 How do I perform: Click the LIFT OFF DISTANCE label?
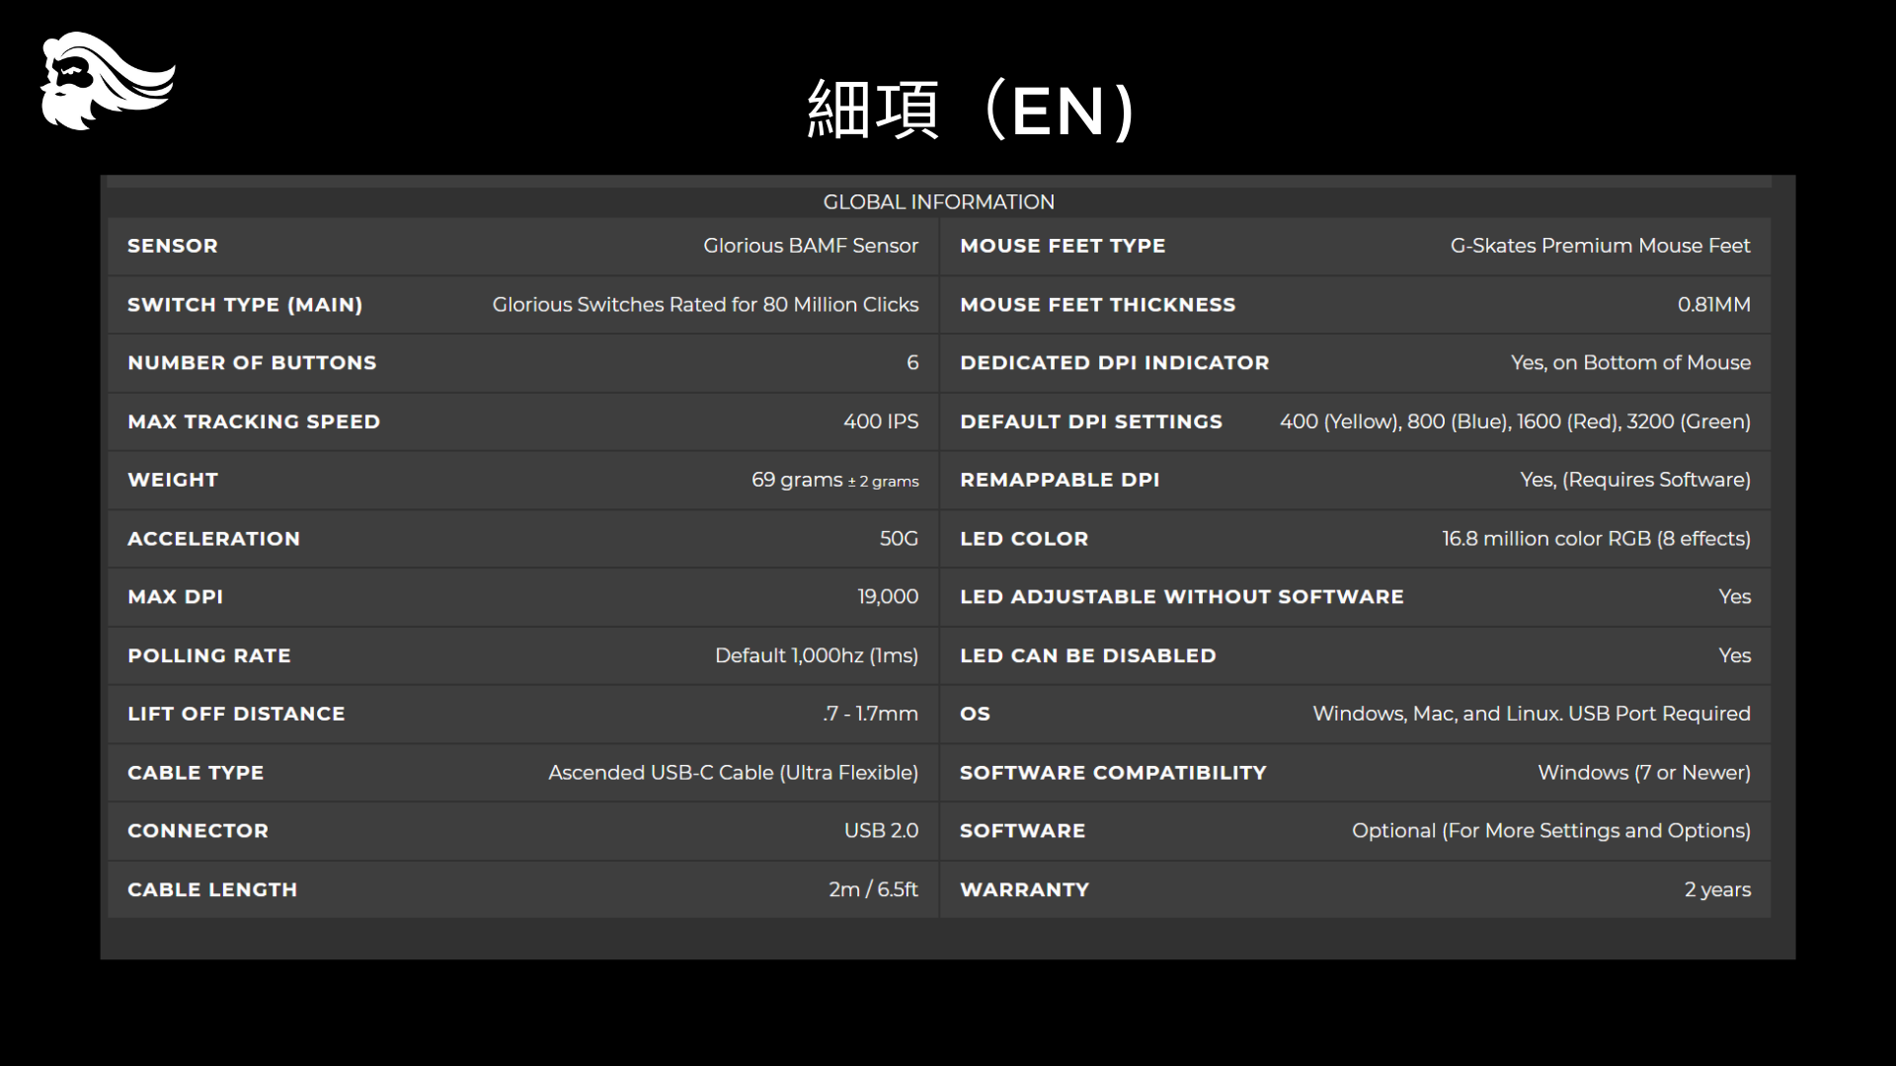point(236,714)
